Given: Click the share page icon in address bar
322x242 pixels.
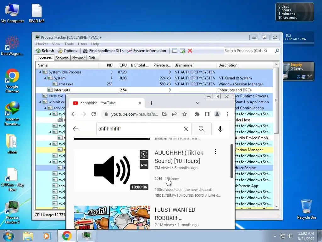Looking at the screenshot, I should coord(175,114).
